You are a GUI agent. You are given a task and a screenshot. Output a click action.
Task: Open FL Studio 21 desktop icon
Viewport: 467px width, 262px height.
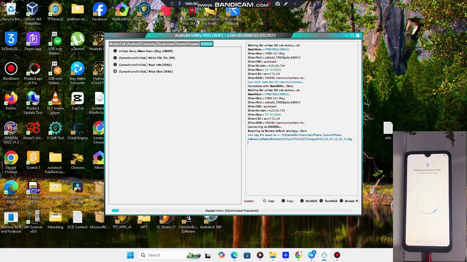pos(166,222)
